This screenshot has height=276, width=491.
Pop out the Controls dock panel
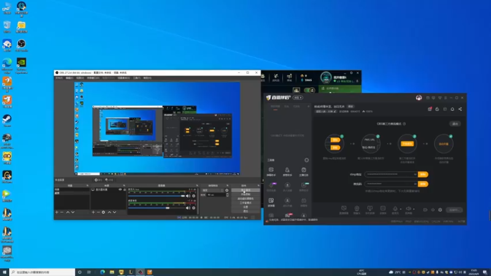pos(258,186)
